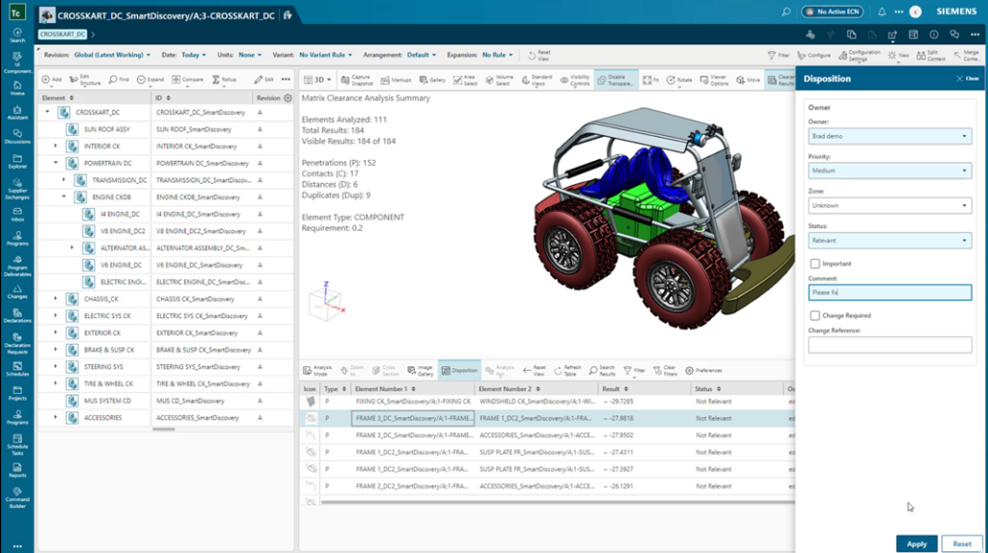Open Search in the left sidebar
The image size is (988, 553).
tap(17, 36)
